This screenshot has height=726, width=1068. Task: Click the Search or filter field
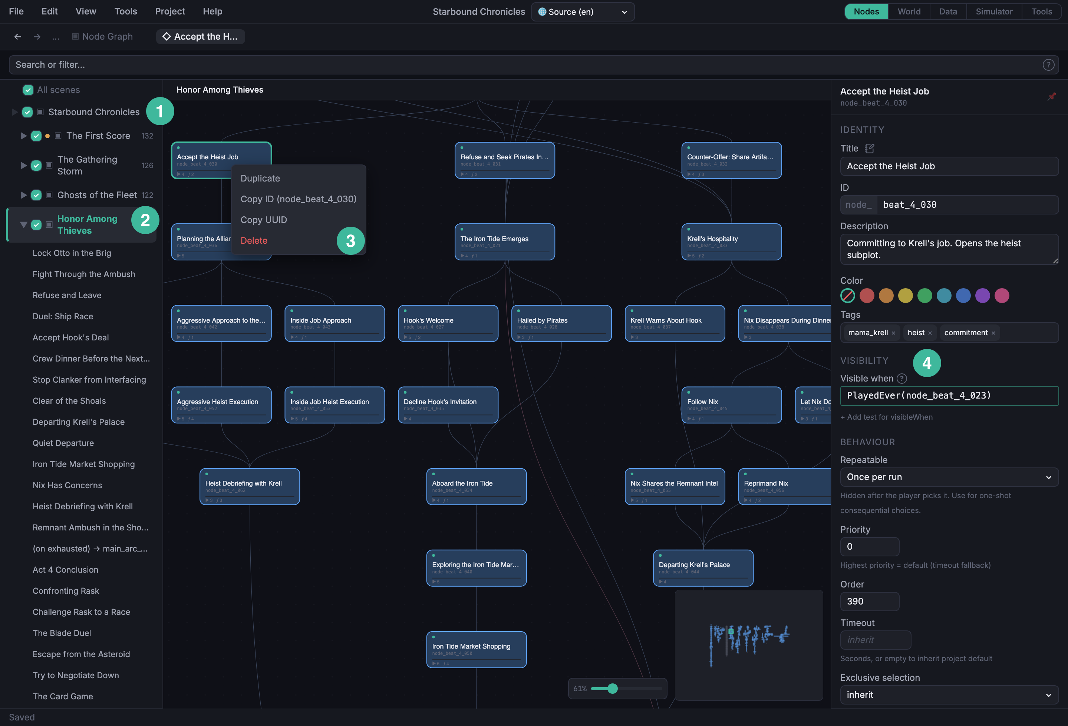point(534,65)
